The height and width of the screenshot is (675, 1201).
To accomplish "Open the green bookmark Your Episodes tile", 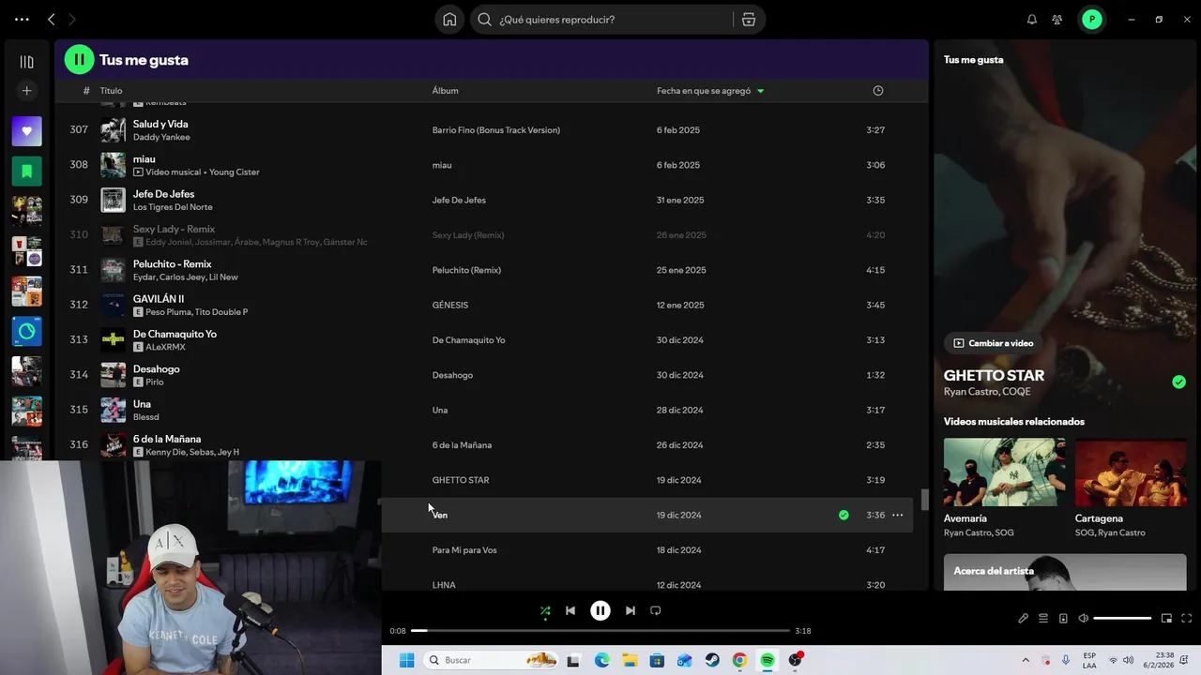I will [x=26, y=172].
